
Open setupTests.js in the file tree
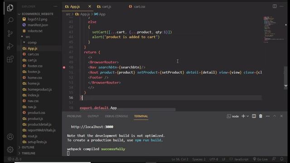point(37,142)
